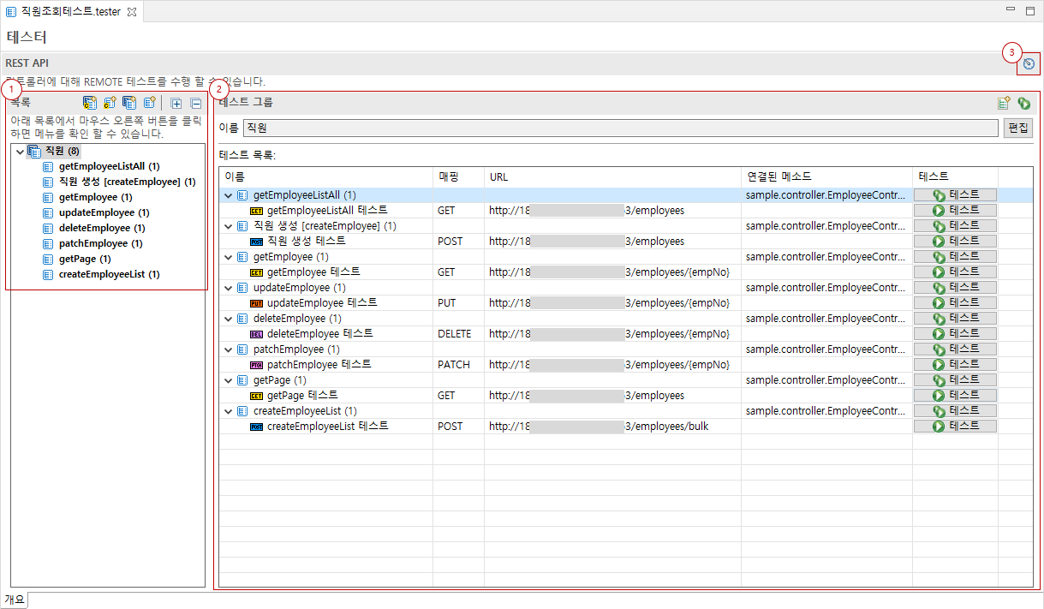The image size is (1044, 609).
Task: Collapse the 직원 (8) tree node
Action: click(x=20, y=151)
